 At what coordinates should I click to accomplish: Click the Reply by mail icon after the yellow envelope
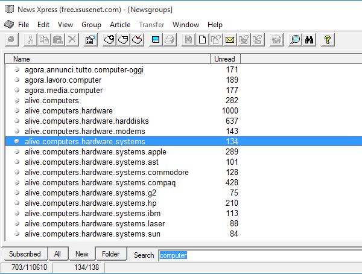click(x=244, y=40)
